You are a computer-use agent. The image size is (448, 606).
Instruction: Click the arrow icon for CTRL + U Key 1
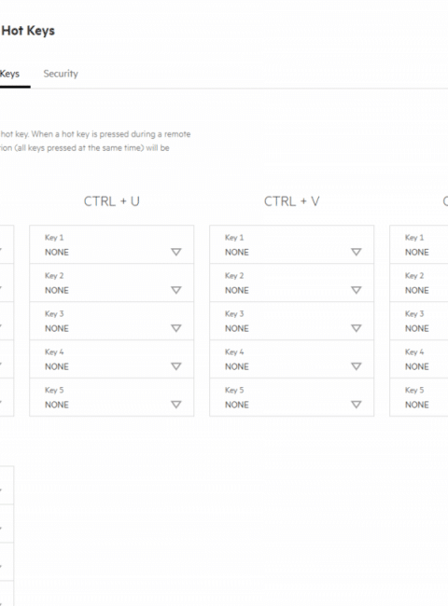(176, 252)
